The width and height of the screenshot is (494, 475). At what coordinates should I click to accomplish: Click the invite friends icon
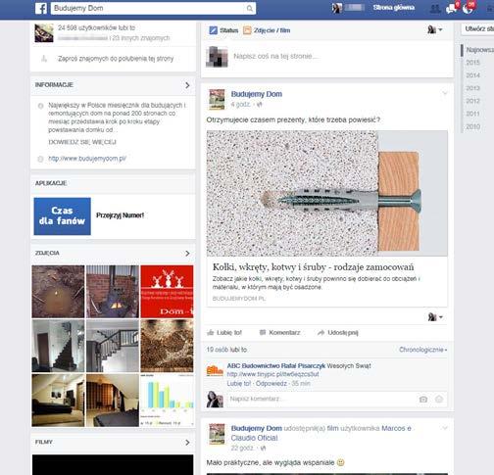(44, 59)
